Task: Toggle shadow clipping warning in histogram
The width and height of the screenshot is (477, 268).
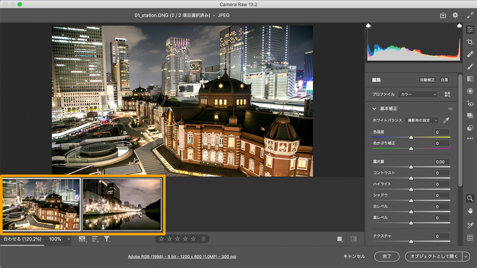Action: tap(368, 25)
